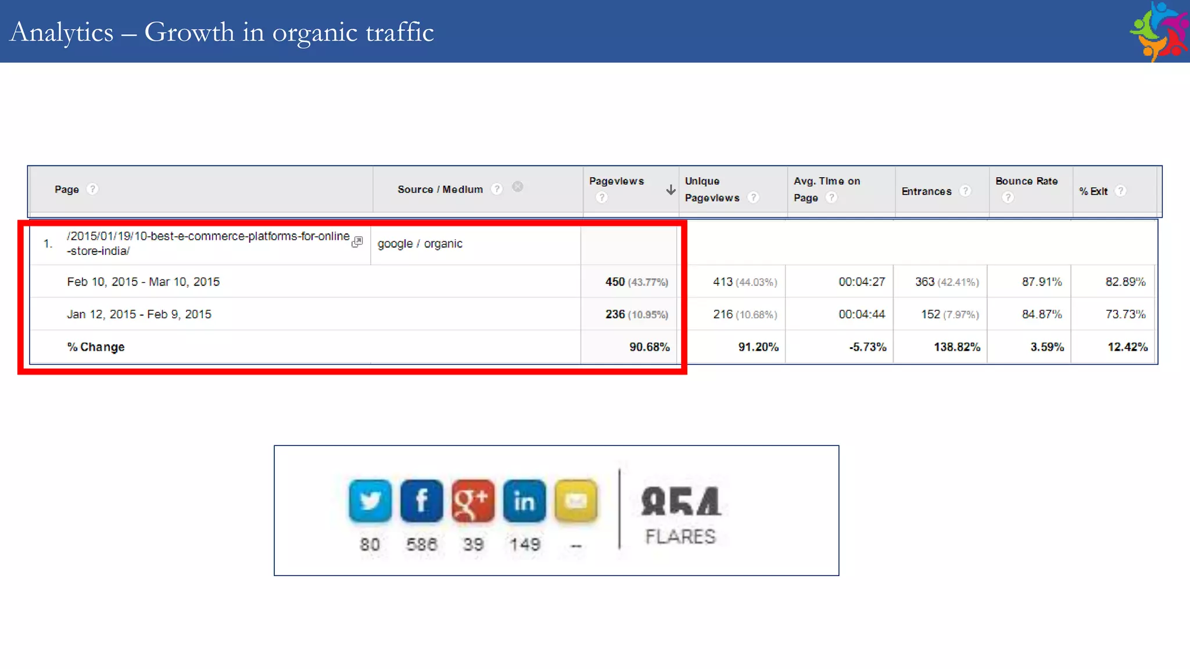Screen dimensions: 1190x669
Task: Sort by the Bounce Rate column header
Action: point(1027,181)
